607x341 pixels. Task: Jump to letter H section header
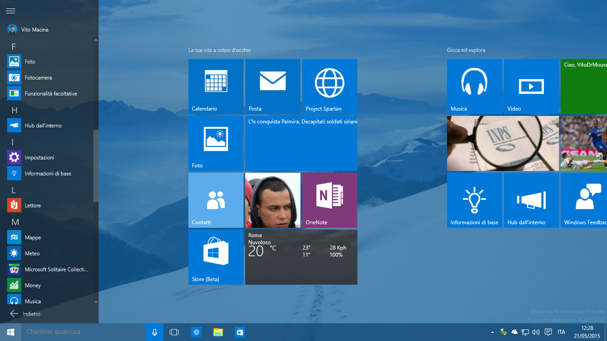[14, 110]
